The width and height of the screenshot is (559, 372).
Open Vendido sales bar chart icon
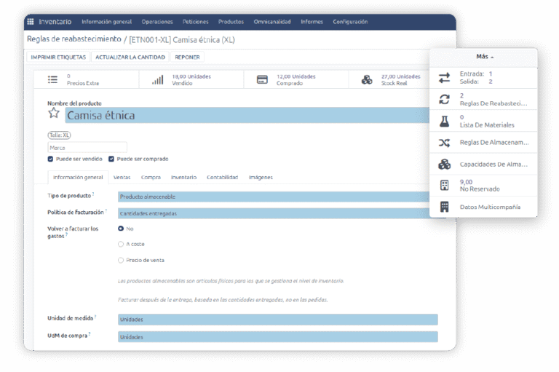[x=157, y=79]
